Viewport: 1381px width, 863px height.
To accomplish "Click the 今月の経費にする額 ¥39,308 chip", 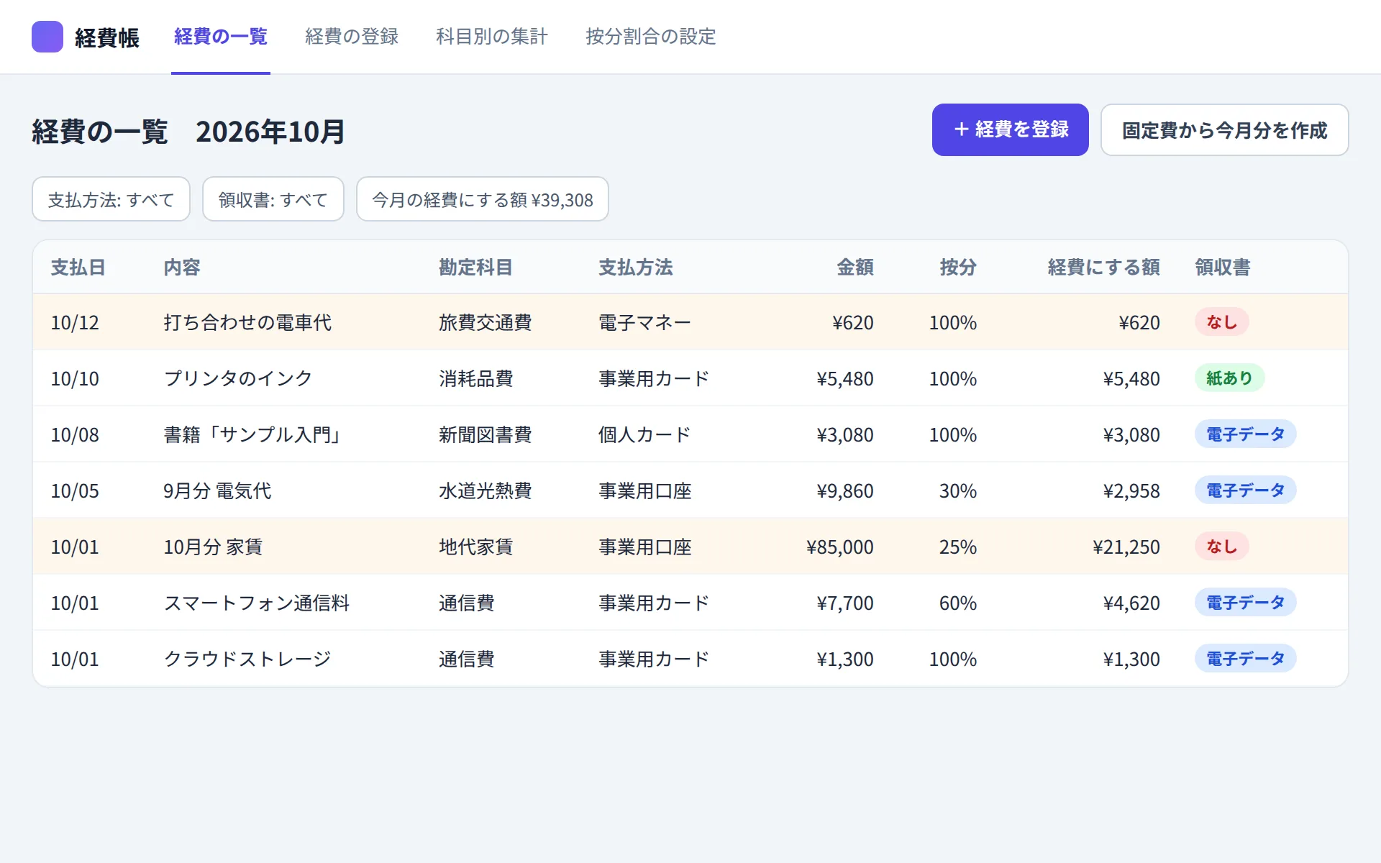I will pos(483,199).
